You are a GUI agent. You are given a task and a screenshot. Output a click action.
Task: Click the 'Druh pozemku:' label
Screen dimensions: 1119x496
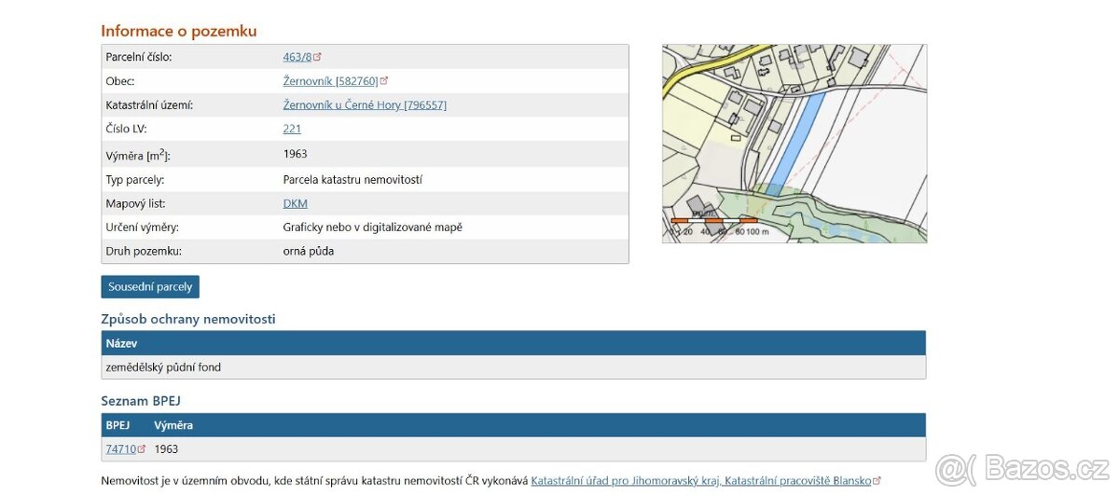pos(144,252)
